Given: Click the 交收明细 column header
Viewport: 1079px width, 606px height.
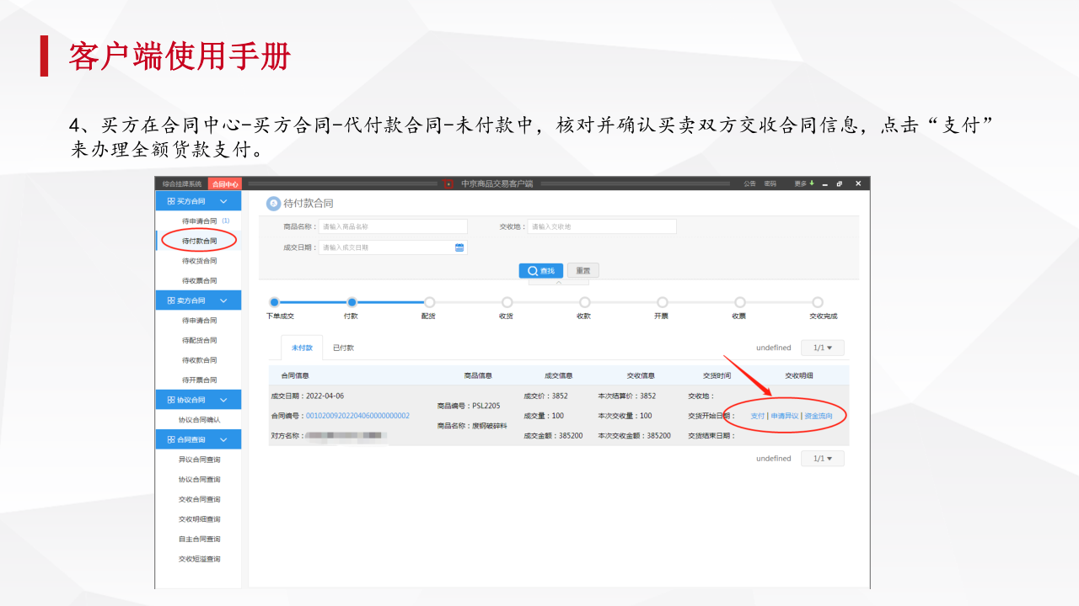Looking at the screenshot, I should 799,375.
